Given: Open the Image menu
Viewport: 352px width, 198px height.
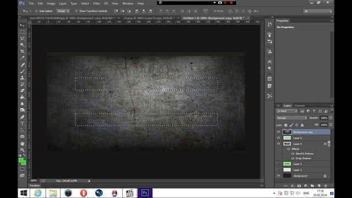Looking at the screenshot, I should click(51, 3).
